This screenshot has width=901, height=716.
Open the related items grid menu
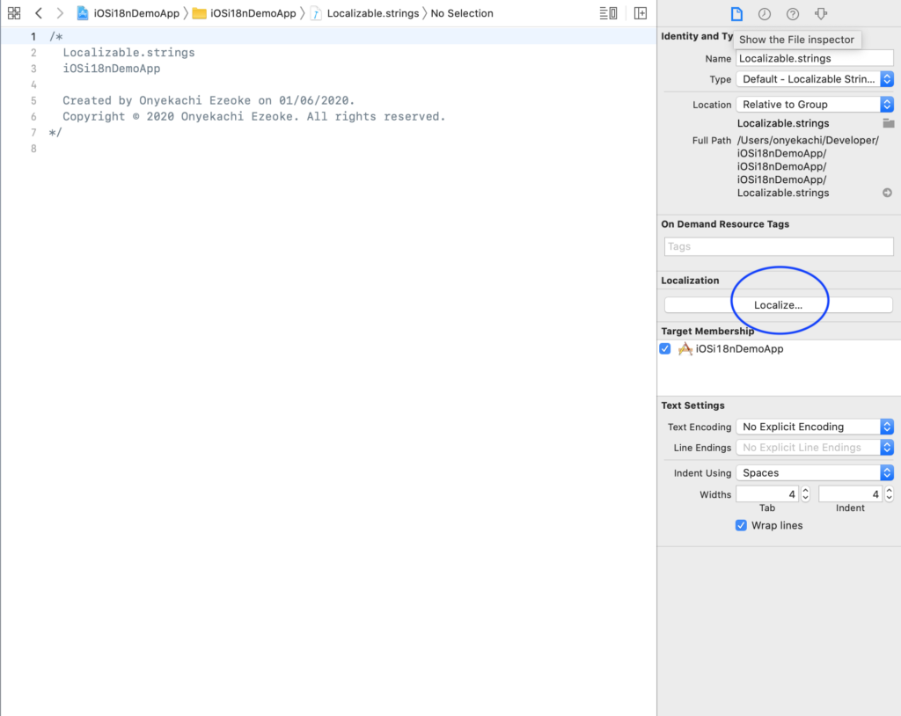coord(14,13)
